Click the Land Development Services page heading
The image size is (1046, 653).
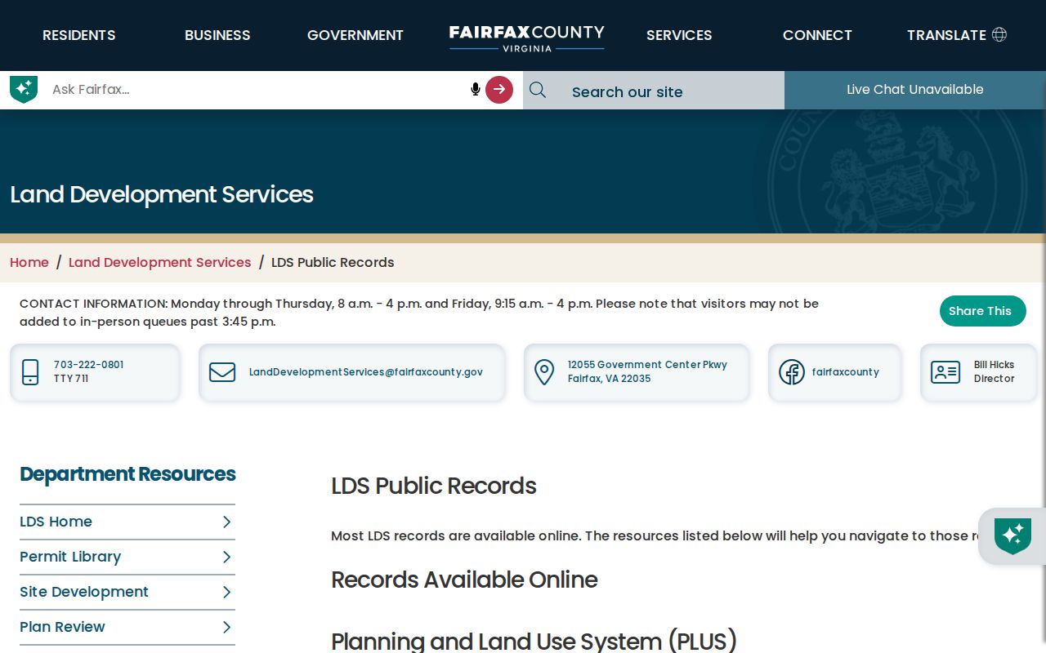click(162, 195)
